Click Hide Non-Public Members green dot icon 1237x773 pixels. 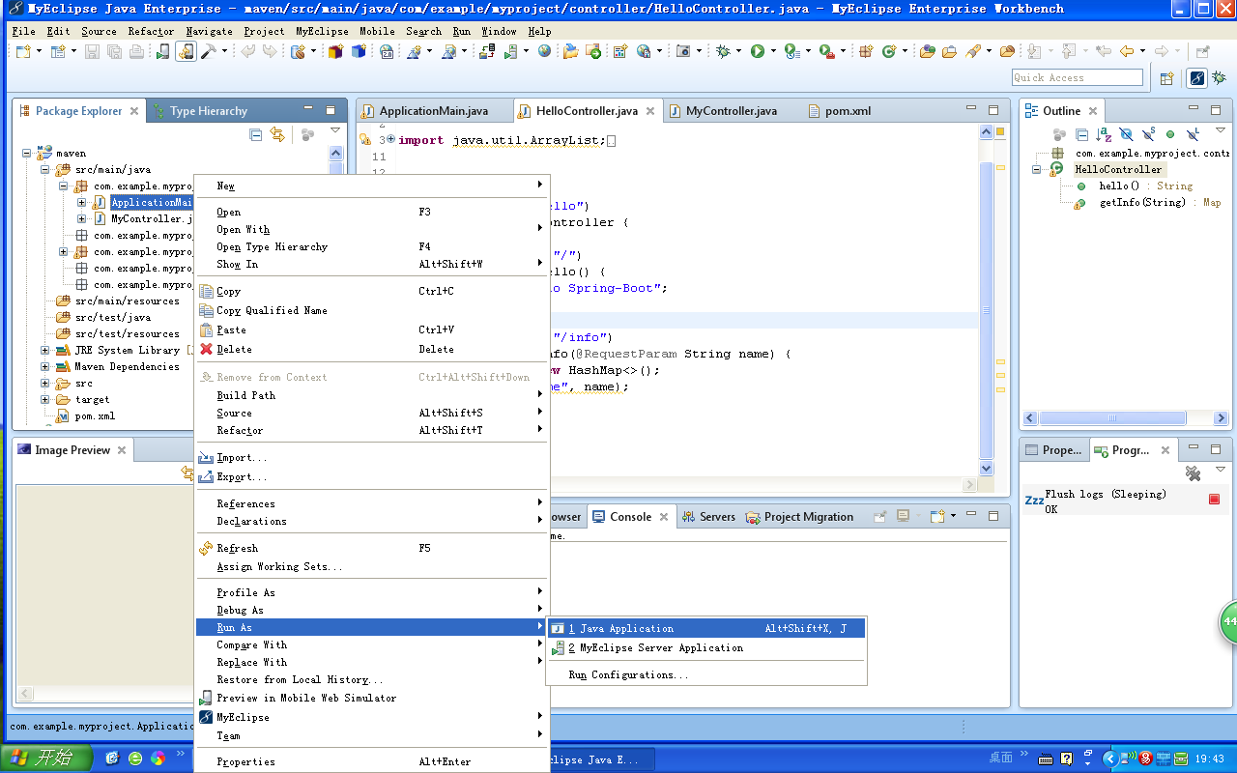pos(1170,134)
